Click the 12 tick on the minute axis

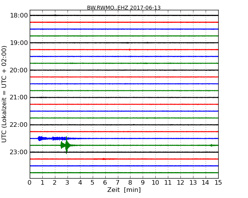(180, 182)
